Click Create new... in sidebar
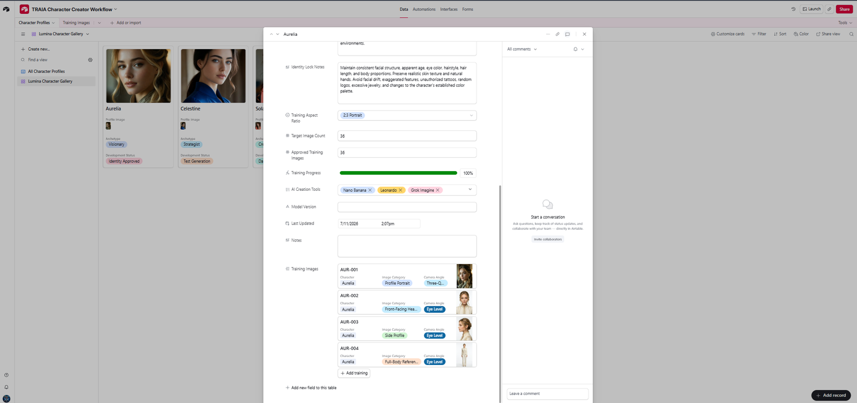 click(x=35, y=49)
